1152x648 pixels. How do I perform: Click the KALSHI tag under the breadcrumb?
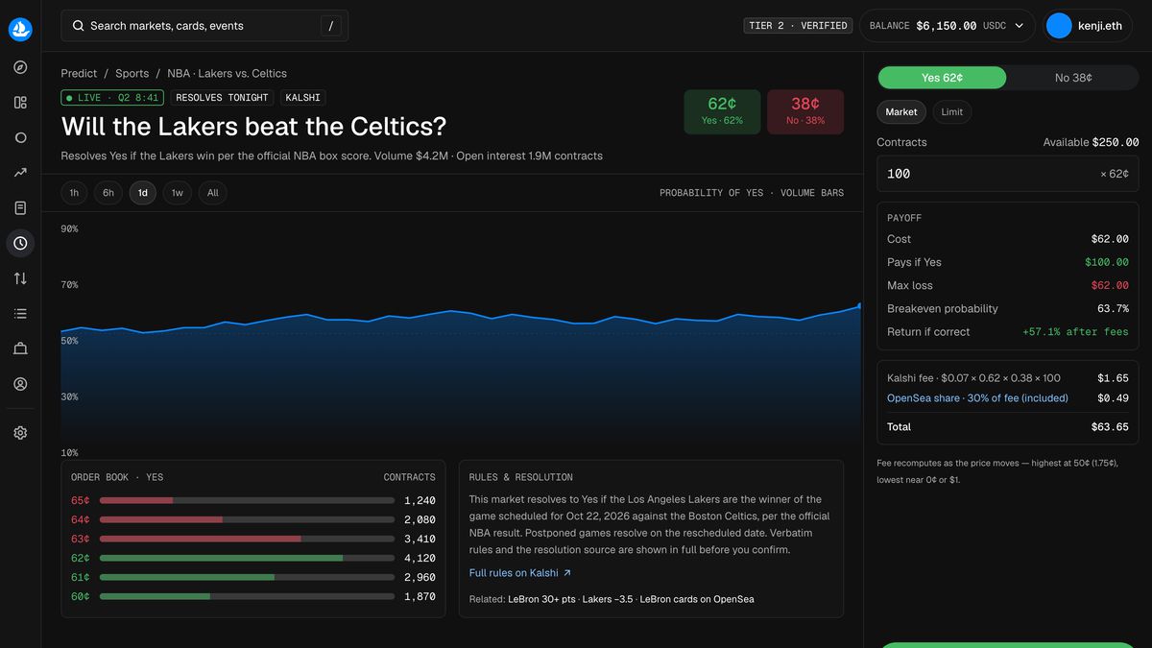(303, 98)
